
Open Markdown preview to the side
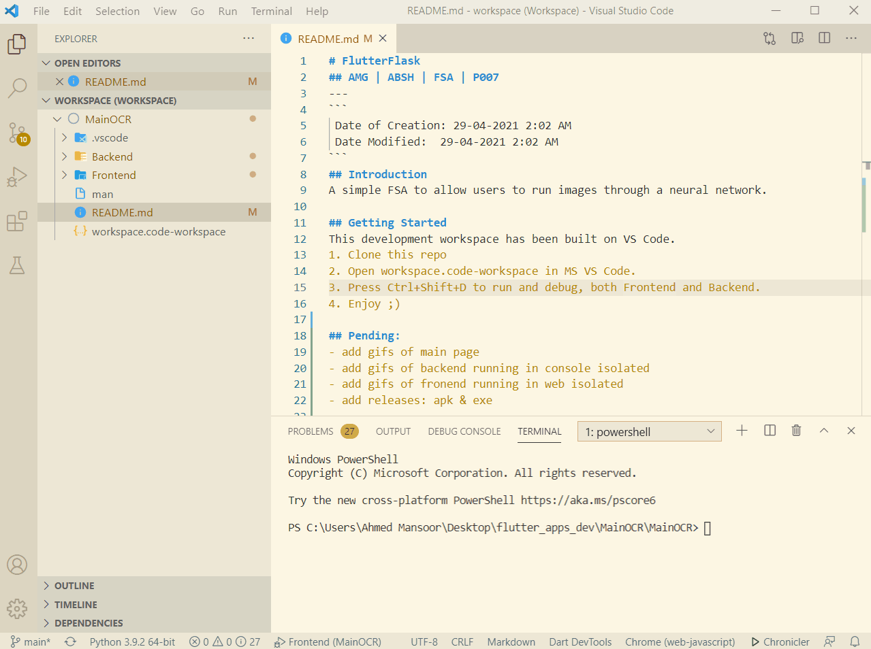[x=797, y=38]
